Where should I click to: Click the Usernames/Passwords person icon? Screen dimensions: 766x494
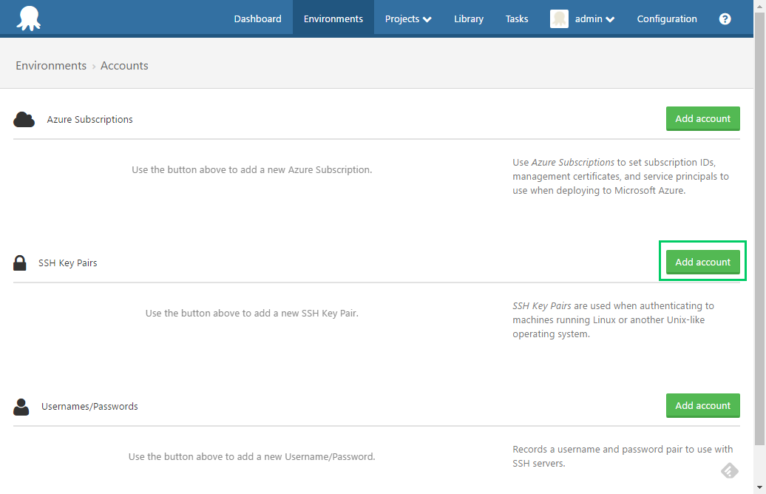[21, 406]
